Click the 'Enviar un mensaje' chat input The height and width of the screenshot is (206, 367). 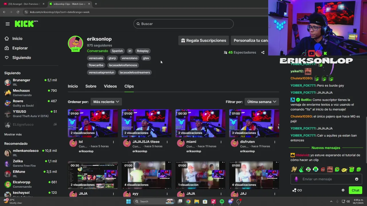[326, 179]
